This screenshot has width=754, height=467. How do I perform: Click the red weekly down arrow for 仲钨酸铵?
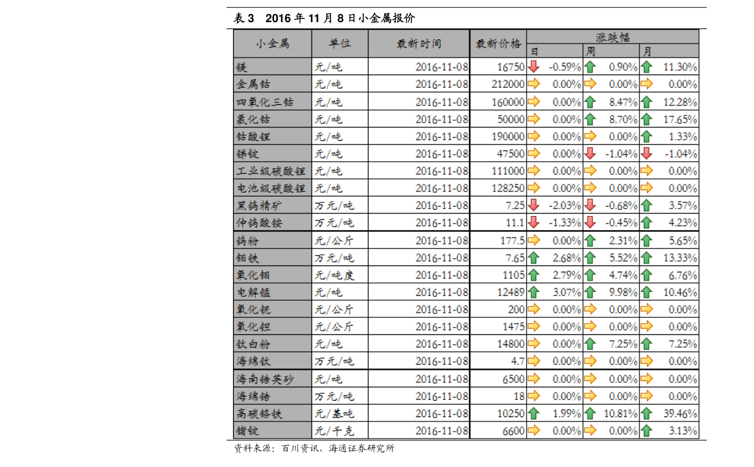pos(590,222)
